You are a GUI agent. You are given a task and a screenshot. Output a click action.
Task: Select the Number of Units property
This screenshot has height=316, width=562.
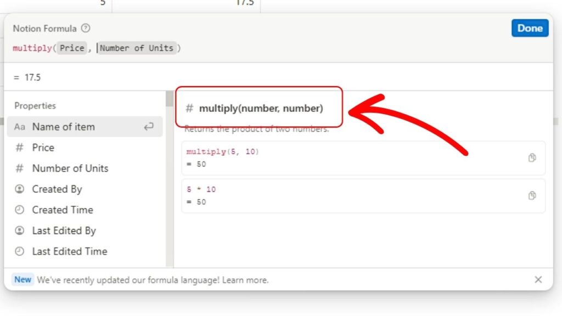point(70,168)
